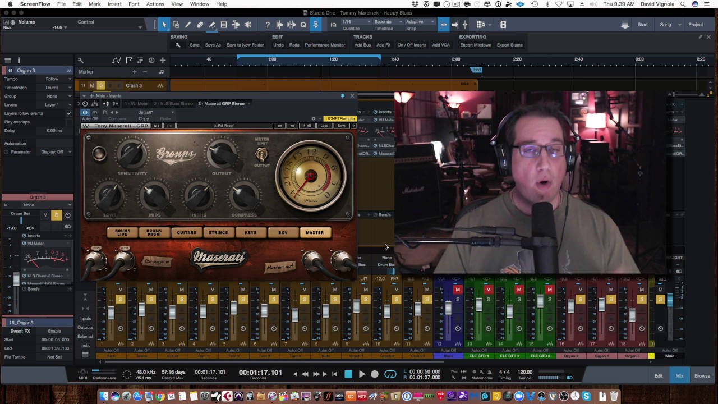Open the plugin gear settings icon
The height and width of the screenshot is (404, 718).
tap(314, 119)
